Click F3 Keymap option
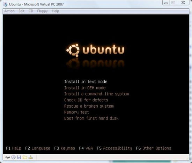This screenshot has height=163, width=192. 65,148
